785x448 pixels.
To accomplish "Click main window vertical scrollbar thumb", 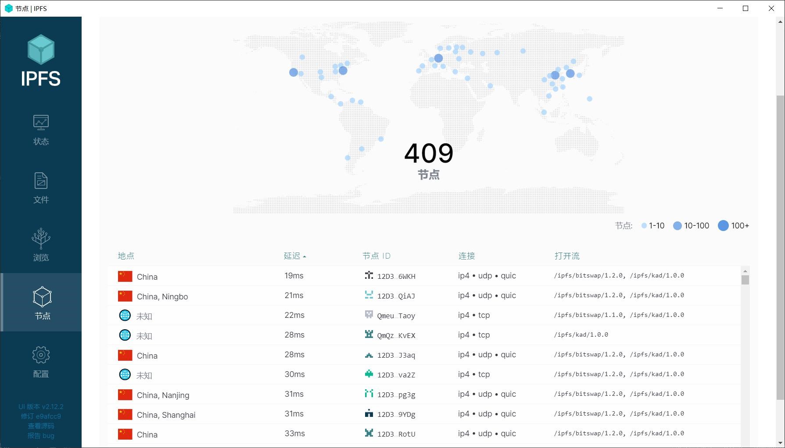I will pyautogui.click(x=780, y=248).
